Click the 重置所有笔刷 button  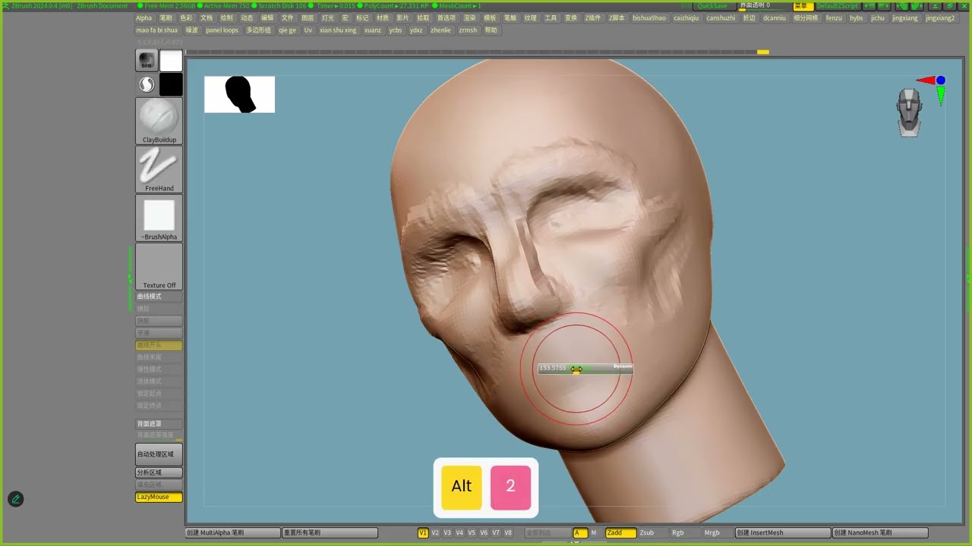330,533
